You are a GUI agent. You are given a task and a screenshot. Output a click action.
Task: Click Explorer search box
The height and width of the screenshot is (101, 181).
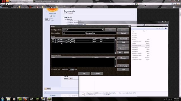[156, 25]
